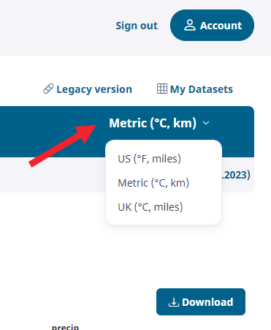
Task: Click the grid icon beside My Datasets
Action: [162, 89]
